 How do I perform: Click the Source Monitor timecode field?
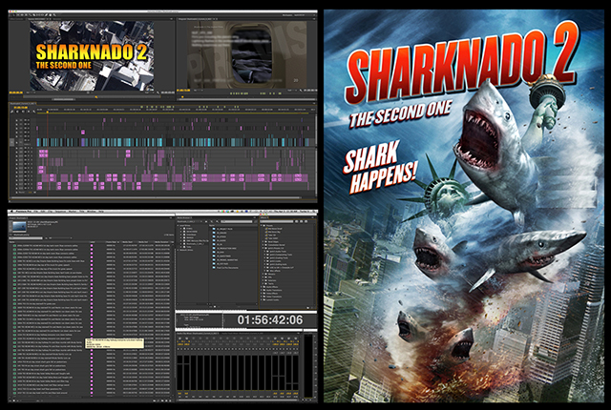16,92
